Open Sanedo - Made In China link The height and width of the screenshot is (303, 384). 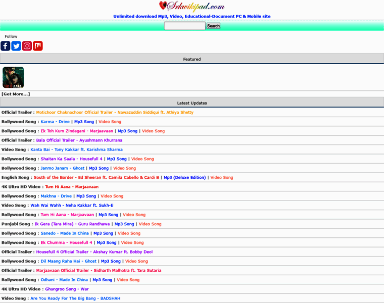[x=65, y=233]
